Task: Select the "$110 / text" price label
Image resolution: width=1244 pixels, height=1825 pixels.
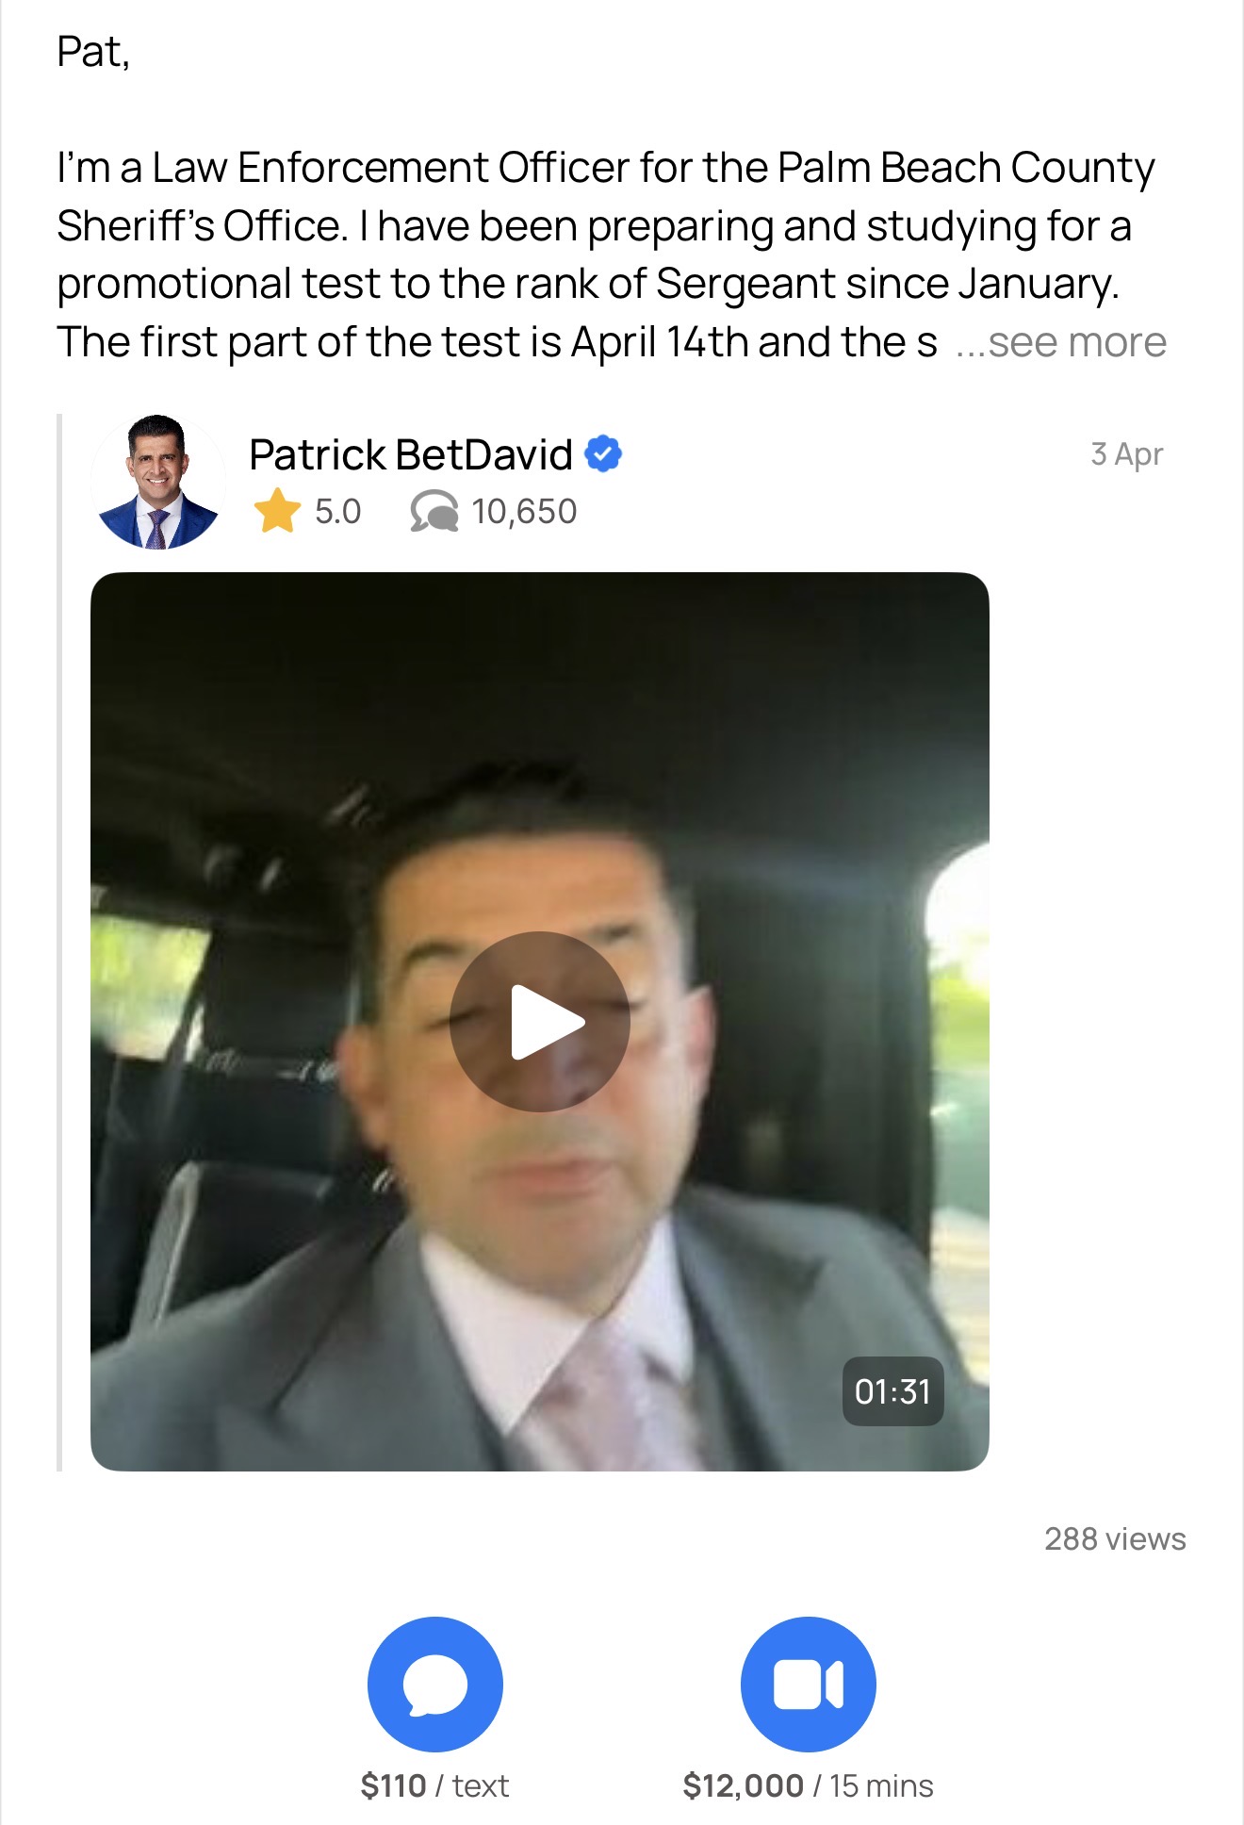Action: coord(435,1785)
